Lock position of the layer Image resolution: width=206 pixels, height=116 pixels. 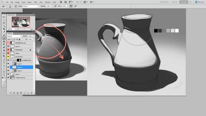coord(17,39)
